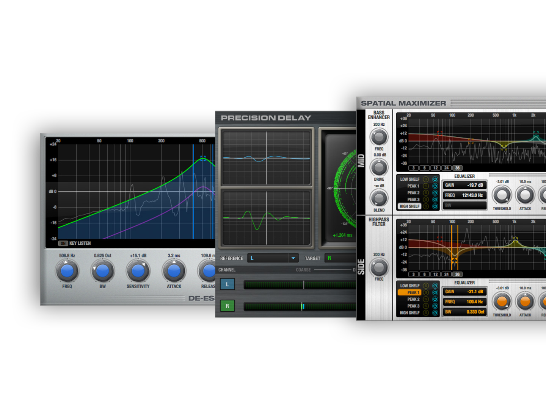Toggle the L channel button in Precision Delay
This screenshot has width=546, height=417.
click(227, 284)
